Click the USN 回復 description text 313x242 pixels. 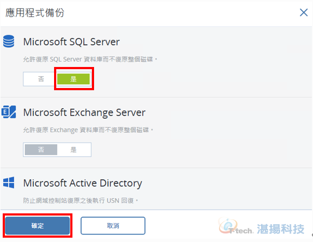tap(81, 200)
